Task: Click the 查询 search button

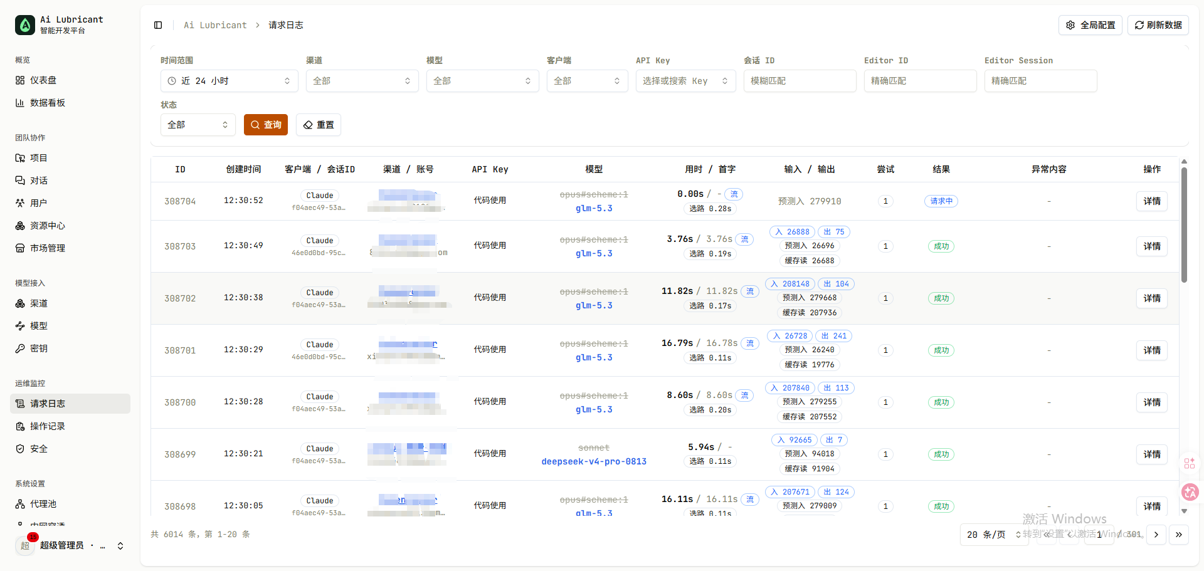Action: pos(266,125)
